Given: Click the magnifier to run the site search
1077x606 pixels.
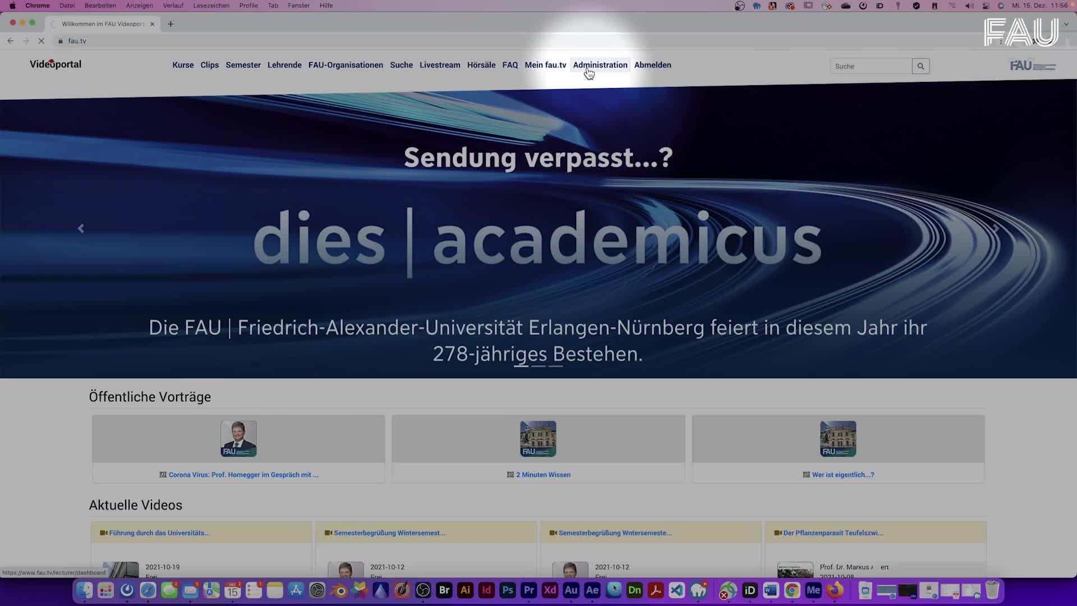Looking at the screenshot, I should click(x=920, y=66).
